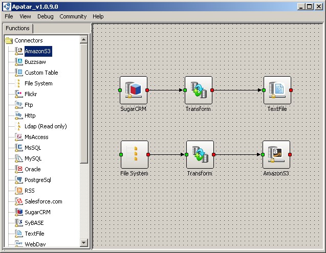Click the File System node on the canvas
The height and width of the screenshot is (253, 326).
click(135, 154)
